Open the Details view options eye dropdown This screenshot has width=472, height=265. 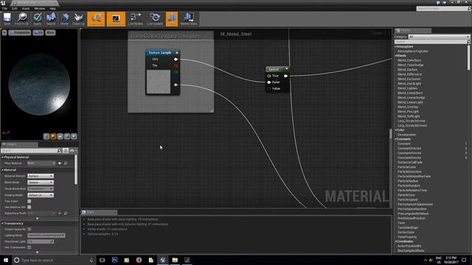(73, 150)
